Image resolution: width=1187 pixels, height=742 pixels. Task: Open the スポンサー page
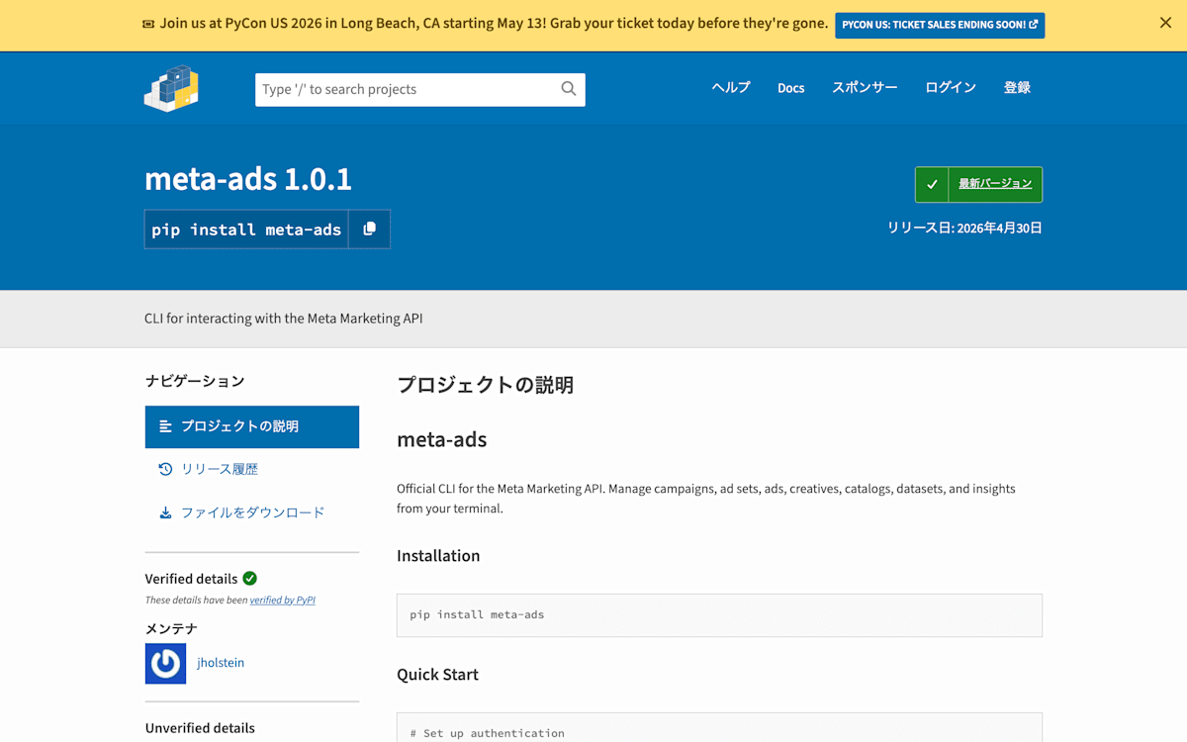coord(865,87)
